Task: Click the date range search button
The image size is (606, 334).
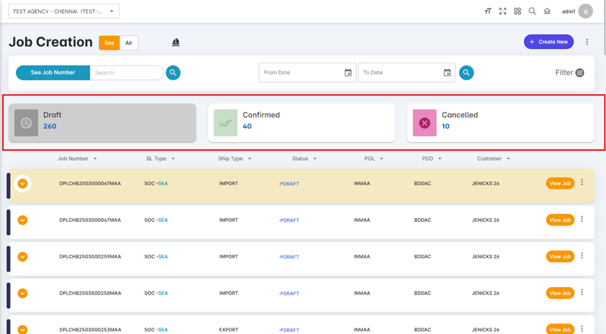Action: (466, 73)
